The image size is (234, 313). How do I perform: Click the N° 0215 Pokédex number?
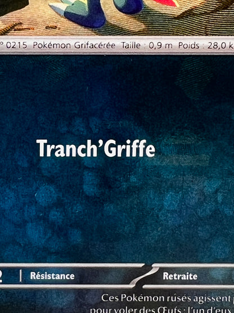(x=13, y=45)
